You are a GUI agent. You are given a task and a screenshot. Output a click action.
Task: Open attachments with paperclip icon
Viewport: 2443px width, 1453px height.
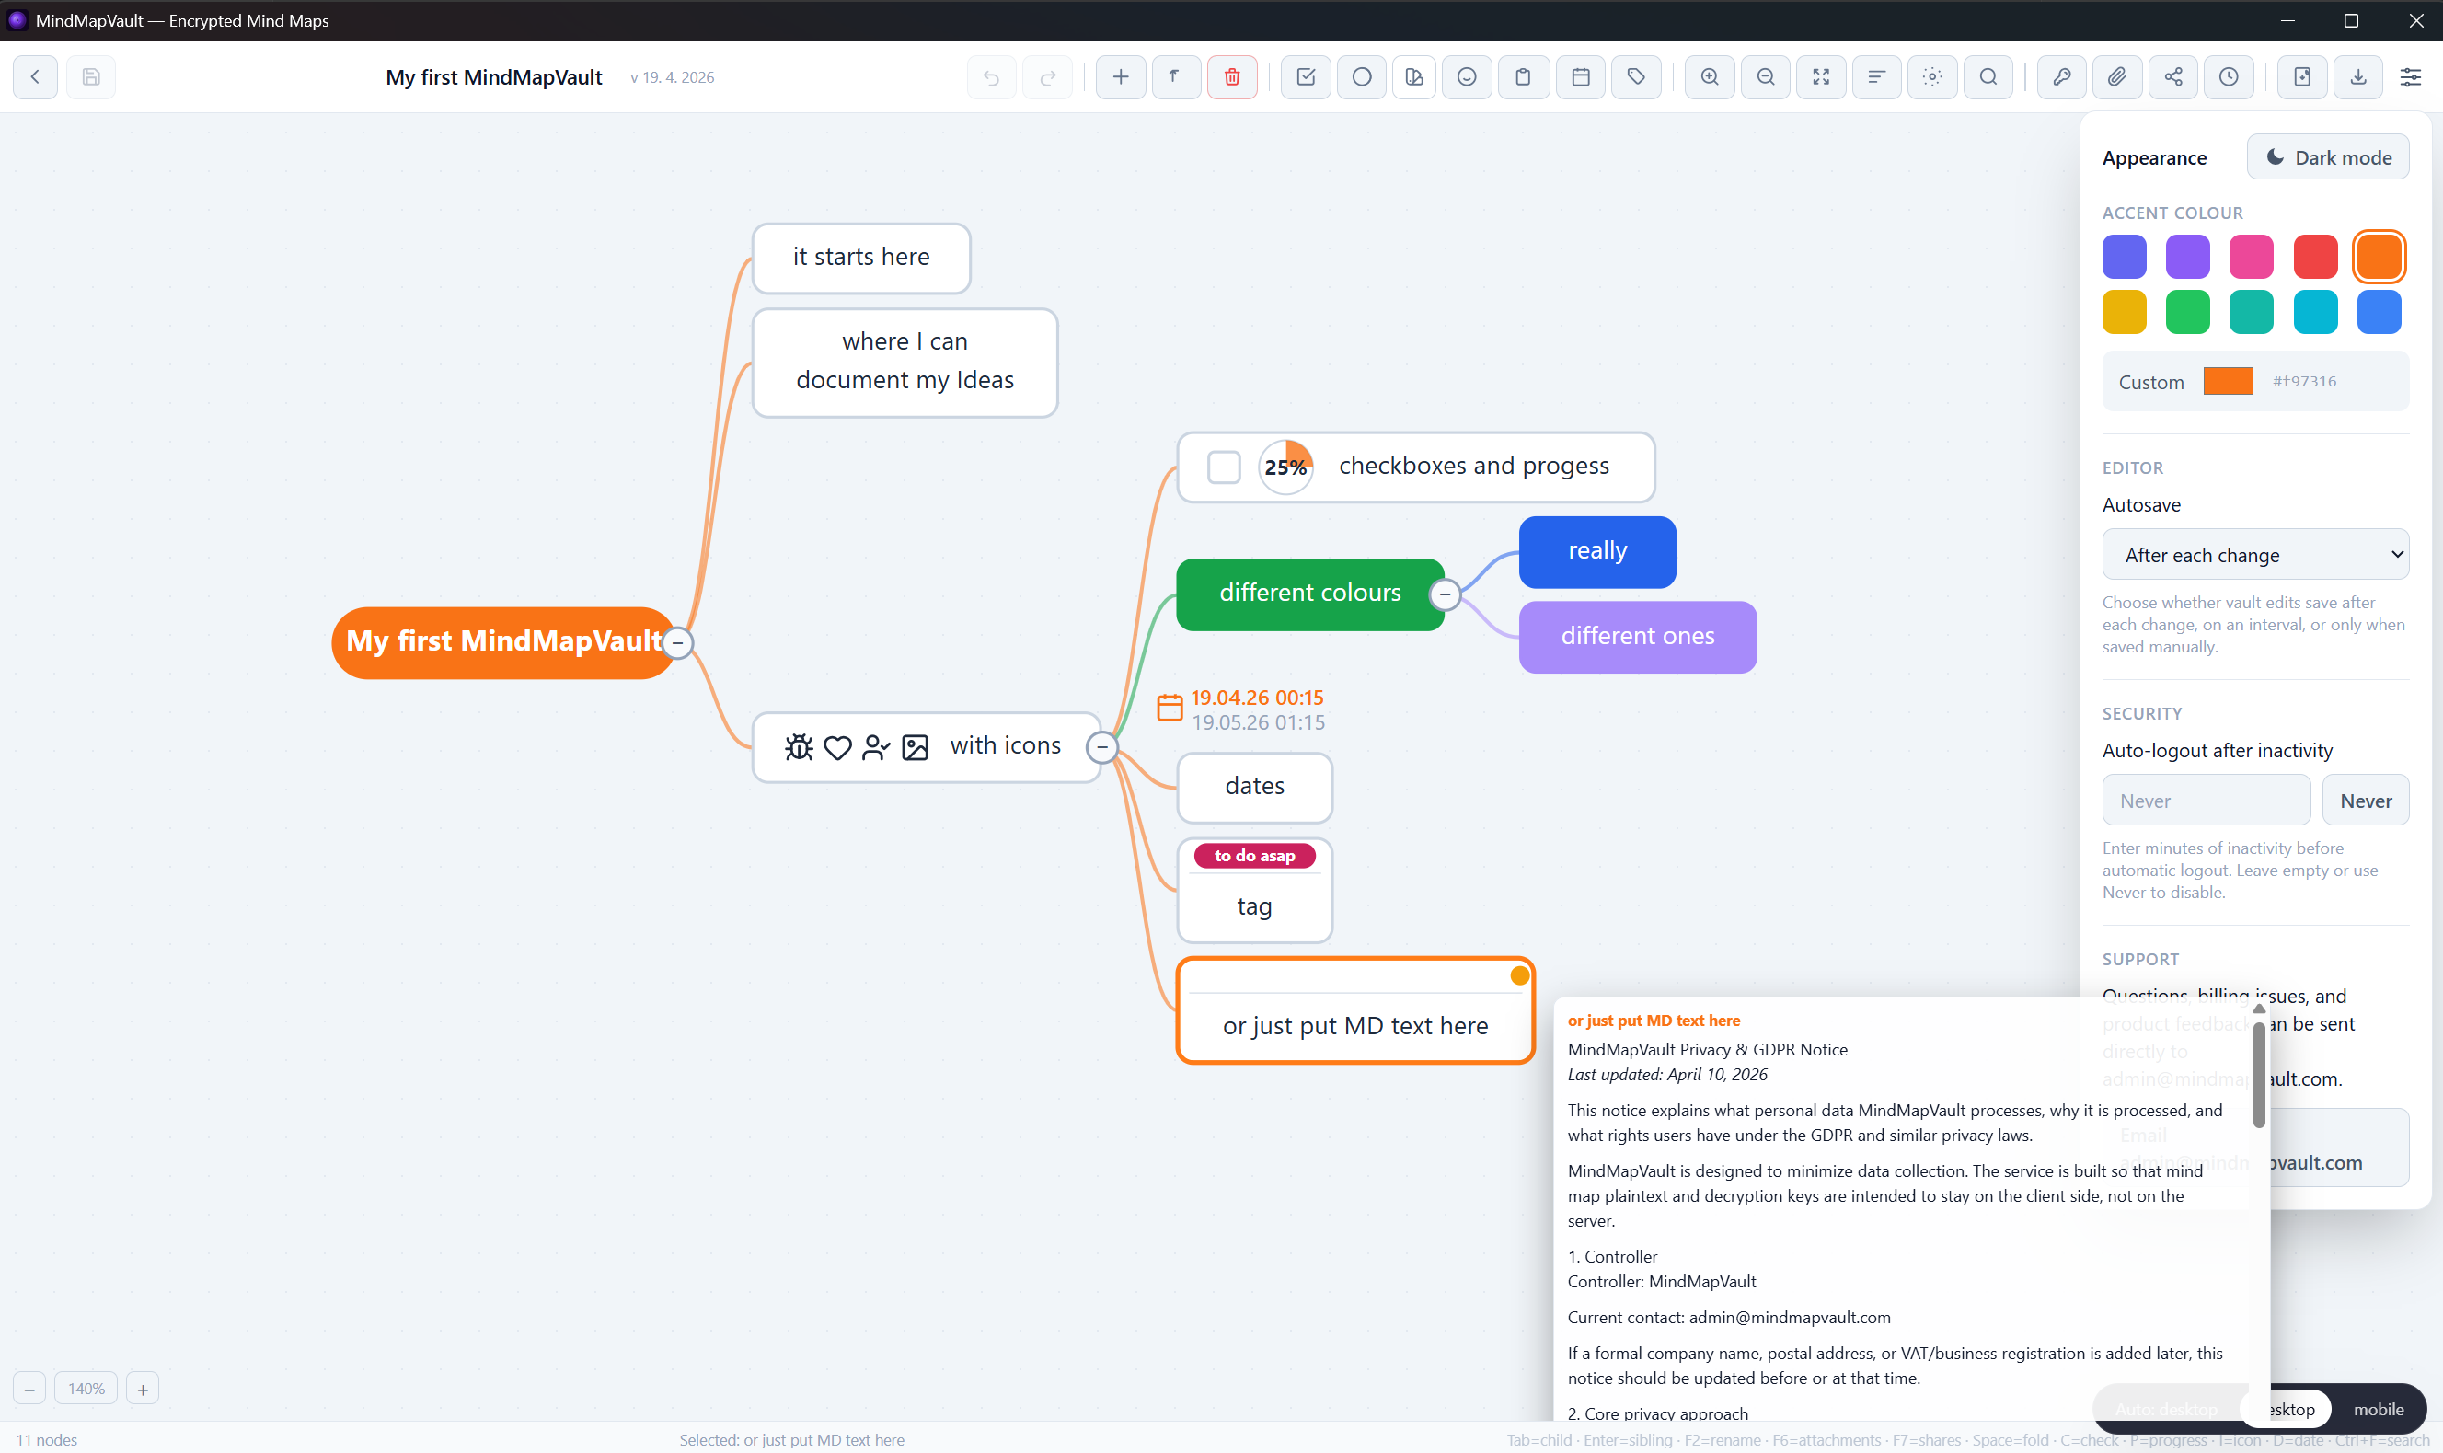pyautogui.click(x=2117, y=76)
